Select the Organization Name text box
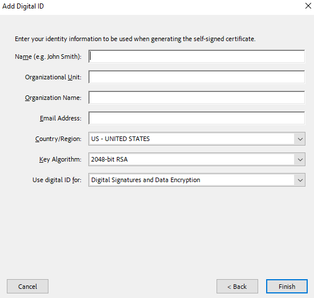The image size is (314, 298). point(197,98)
